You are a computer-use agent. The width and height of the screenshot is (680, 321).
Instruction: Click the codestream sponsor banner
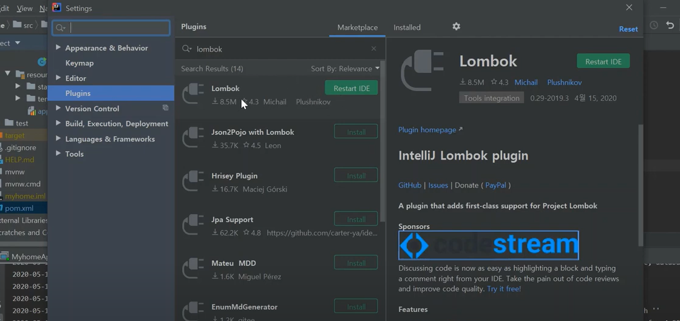(x=488, y=245)
